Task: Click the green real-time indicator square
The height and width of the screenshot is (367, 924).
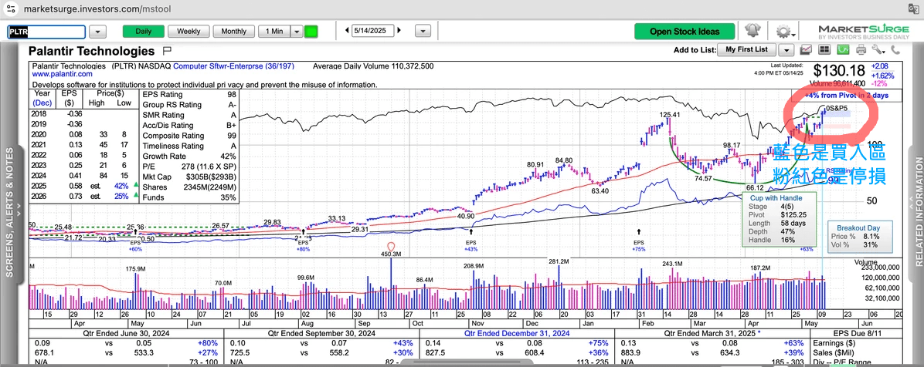Action: click(311, 31)
